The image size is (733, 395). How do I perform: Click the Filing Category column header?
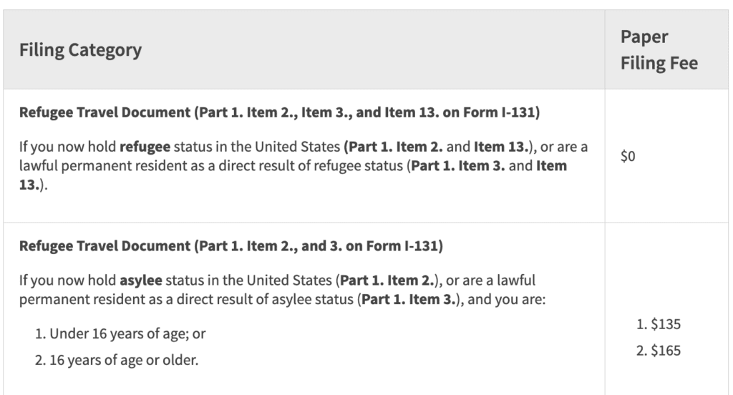coord(80,50)
